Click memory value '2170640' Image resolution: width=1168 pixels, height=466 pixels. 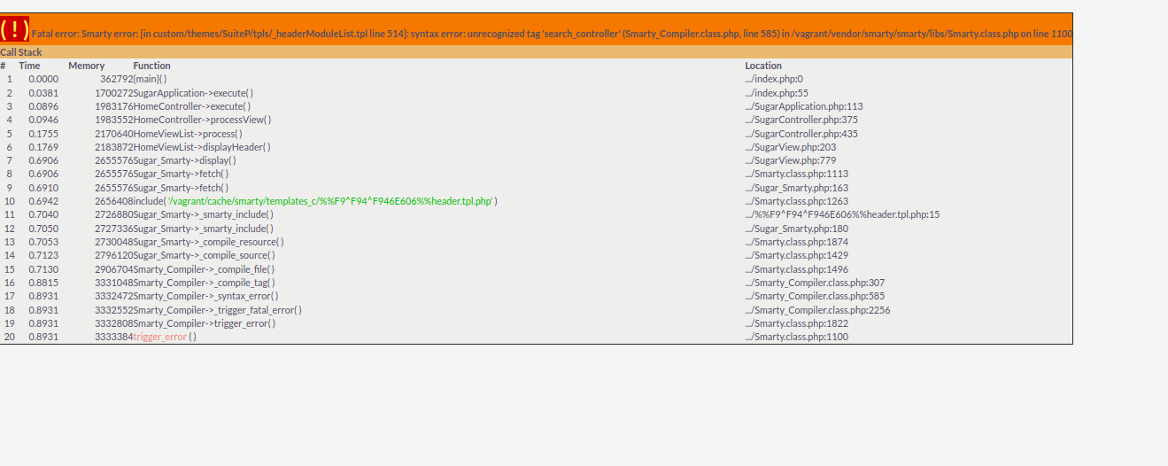[x=114, y=134]
